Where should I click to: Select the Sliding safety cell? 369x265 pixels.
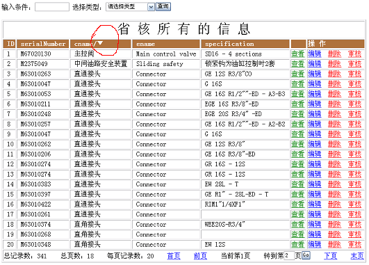click(166, 64)
